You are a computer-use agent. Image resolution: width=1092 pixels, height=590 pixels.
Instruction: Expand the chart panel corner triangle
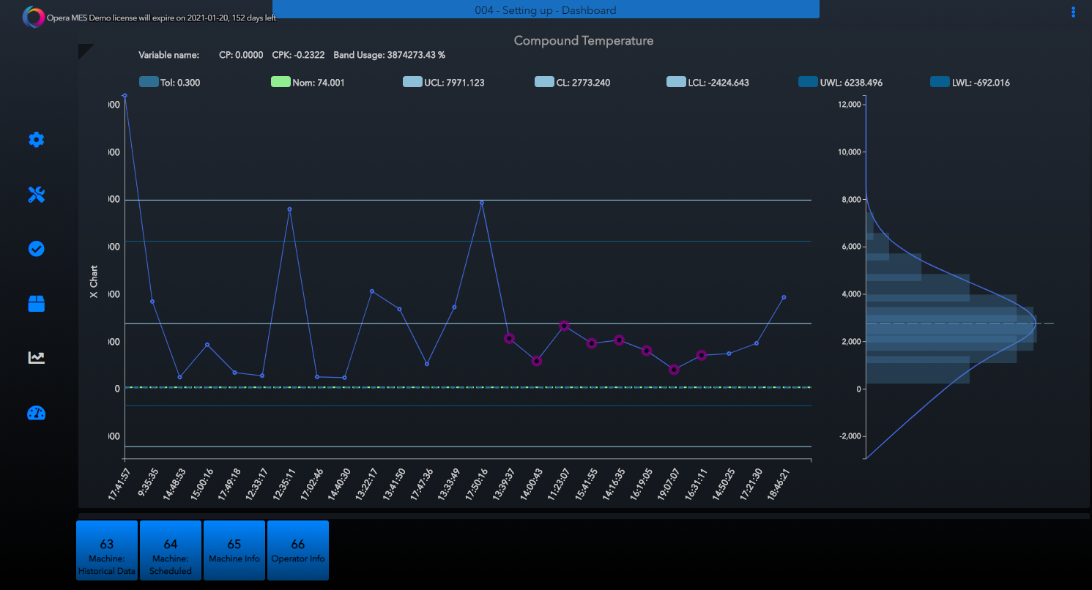84,50
